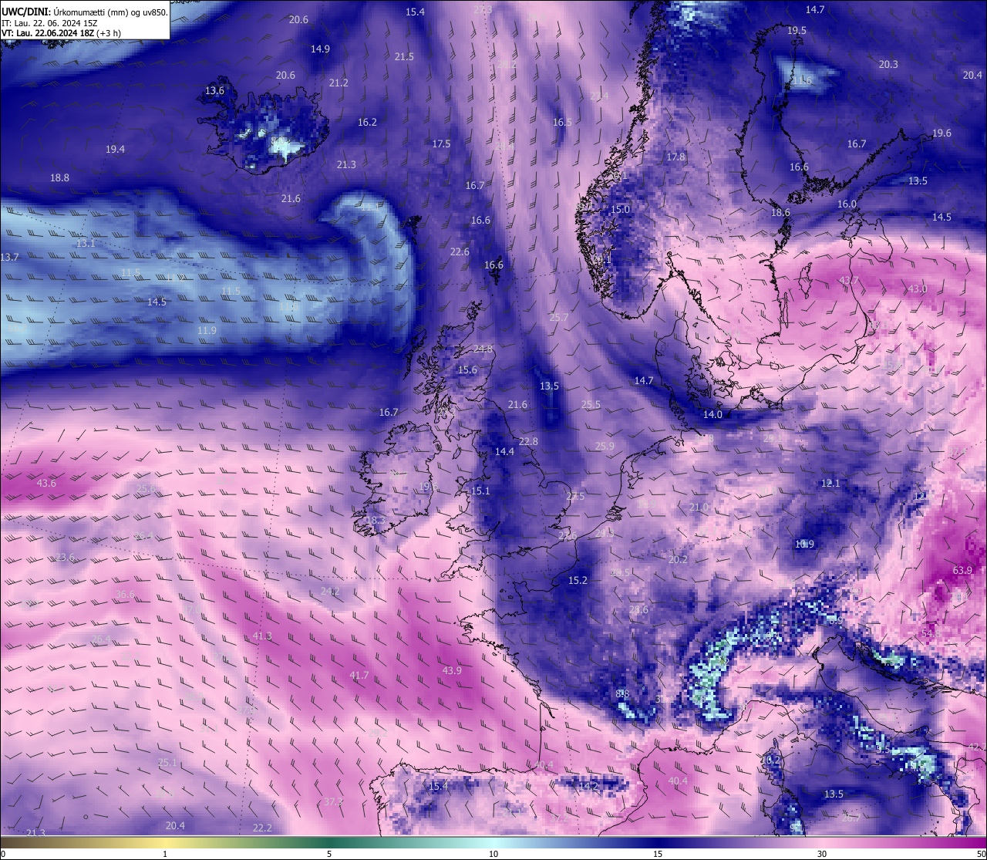Click the 18.3 value over Ireland
The width and height of the screenshot is (987, 860).
375,521
